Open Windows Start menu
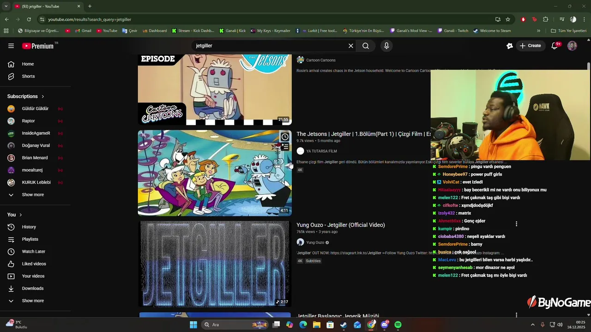This screenshot has height=332, width=591. click(193, 325)
